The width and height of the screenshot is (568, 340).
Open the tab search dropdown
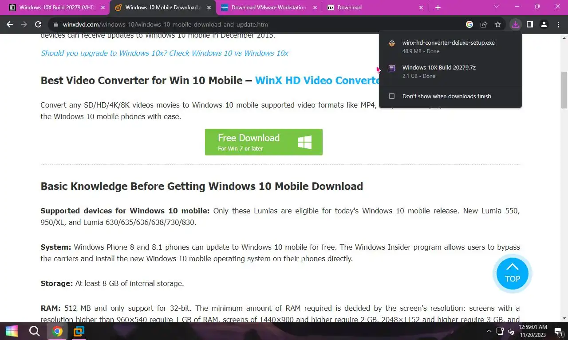tap(496, 7)
